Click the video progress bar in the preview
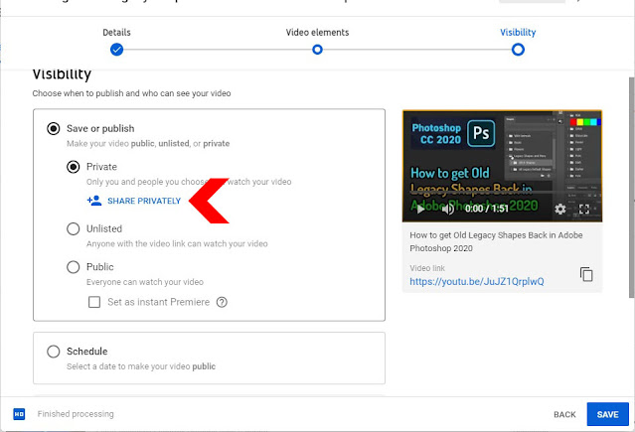This screenshot has height=432, width=635. pos(502,193)
